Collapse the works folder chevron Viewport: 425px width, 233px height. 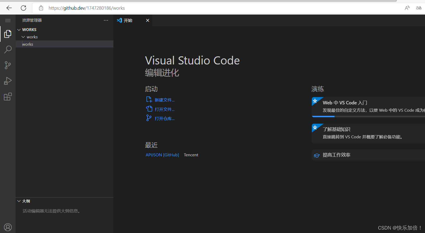point(23,37)
